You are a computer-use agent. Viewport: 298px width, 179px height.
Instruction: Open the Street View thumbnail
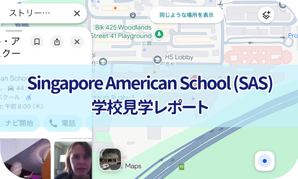coord(110,159)
